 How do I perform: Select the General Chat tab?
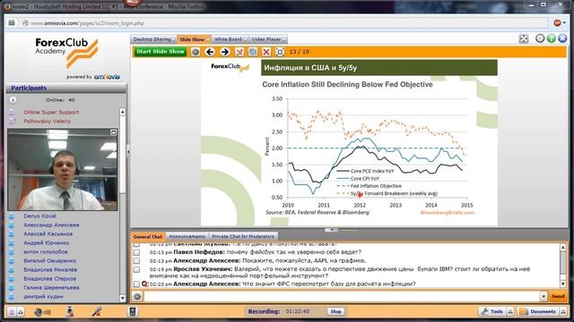coord(147,236)
